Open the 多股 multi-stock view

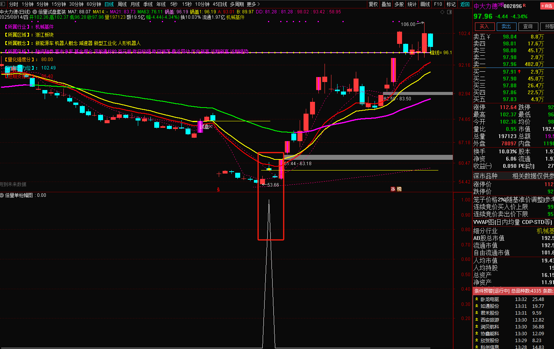point(399,4)
